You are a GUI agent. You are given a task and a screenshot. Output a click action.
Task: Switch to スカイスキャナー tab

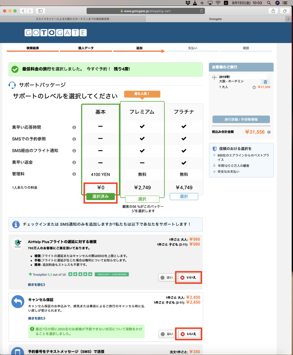[x=73, y=19]
